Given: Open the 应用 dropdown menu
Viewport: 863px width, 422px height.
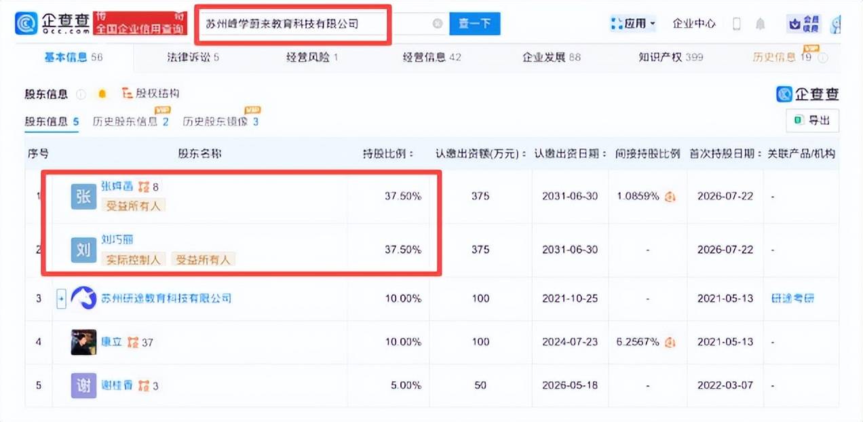Looking at the screenshot, I should pyautogui.click(x=633, y=24).
